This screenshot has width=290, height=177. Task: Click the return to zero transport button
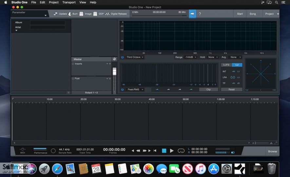[155, 151]
